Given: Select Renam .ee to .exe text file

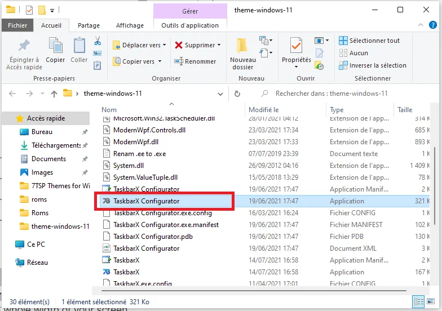Looking at the screenshot, I should pyautogui.click(x=140, y=154).
